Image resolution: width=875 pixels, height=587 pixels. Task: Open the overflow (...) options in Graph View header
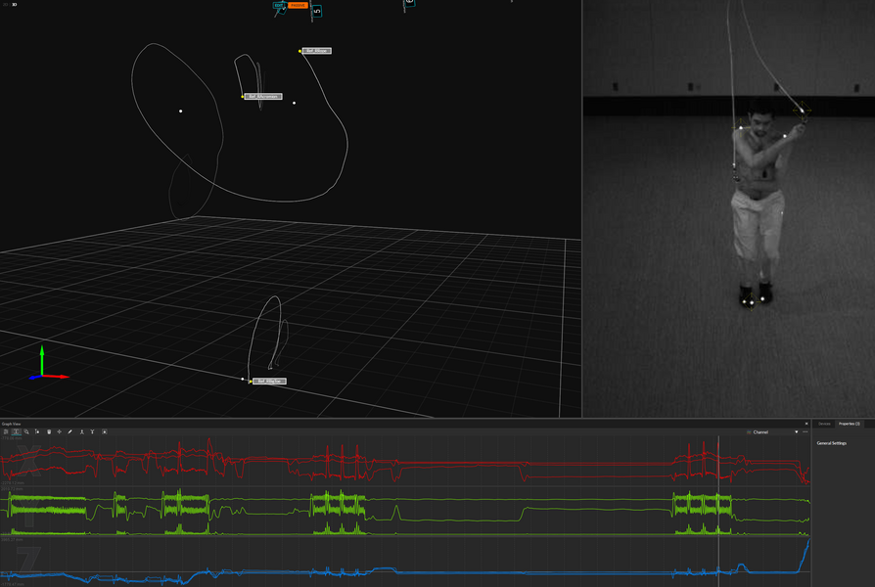point(804,431)
